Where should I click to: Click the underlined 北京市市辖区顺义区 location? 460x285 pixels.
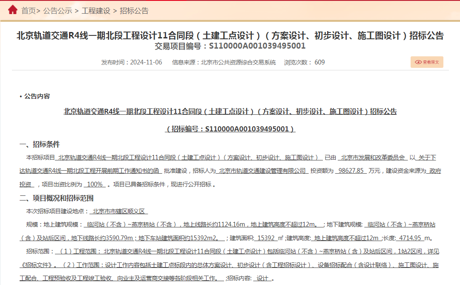tap(118, 211)
